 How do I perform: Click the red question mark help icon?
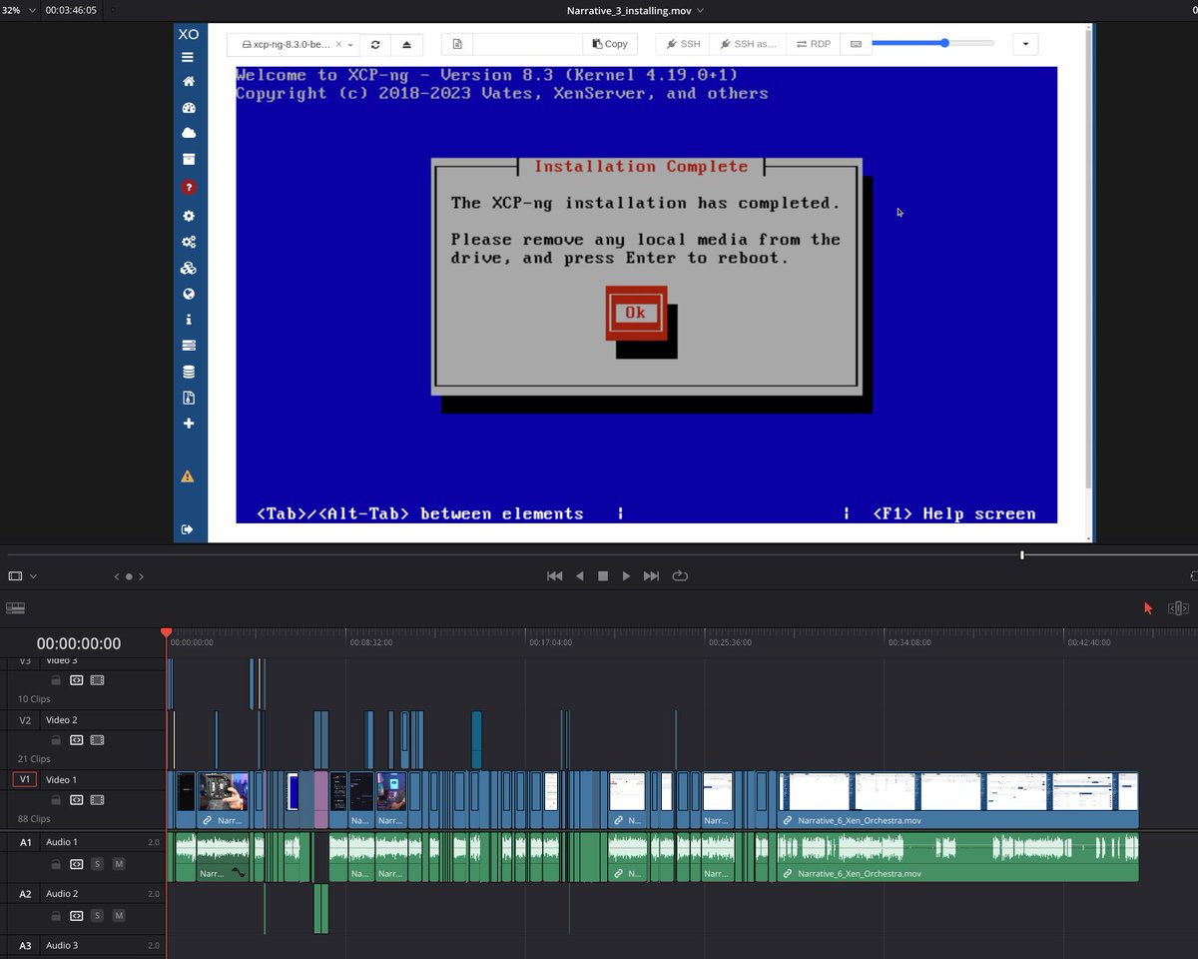pos(189,188)
